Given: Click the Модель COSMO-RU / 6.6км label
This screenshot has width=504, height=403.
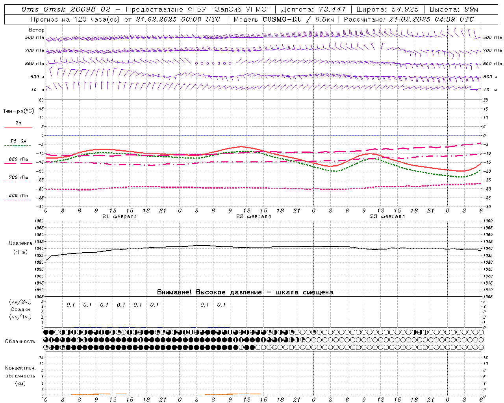Looking at the screenshot, I should pos(283,19).
